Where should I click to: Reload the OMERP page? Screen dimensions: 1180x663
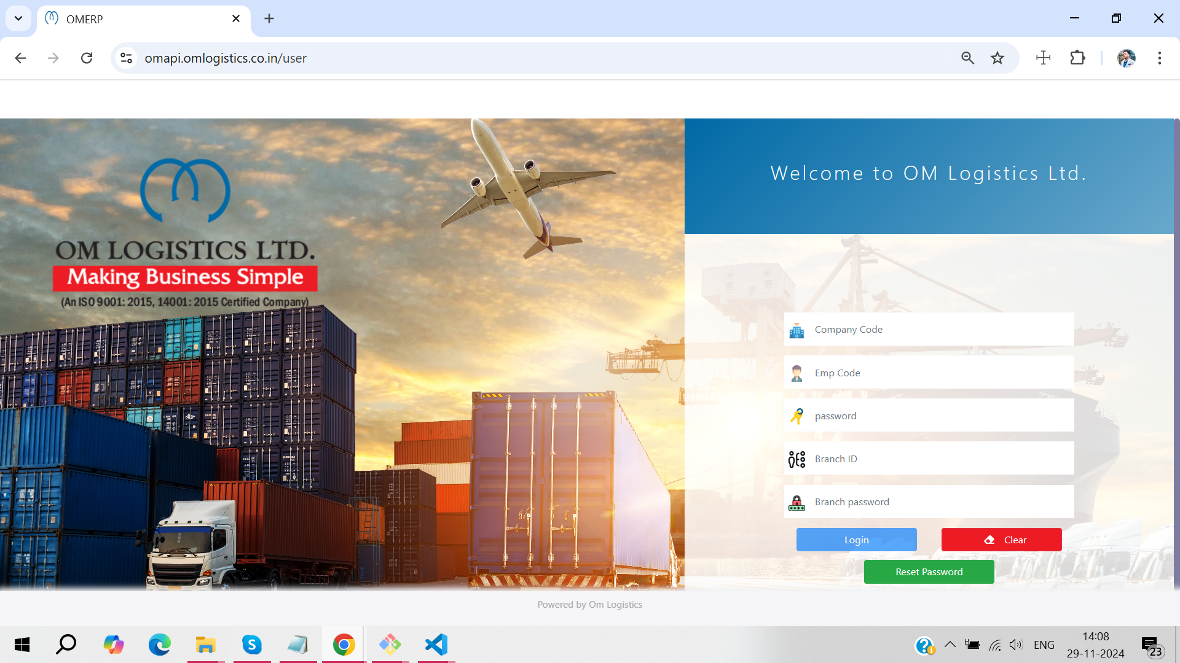click(x=87, y=58)
